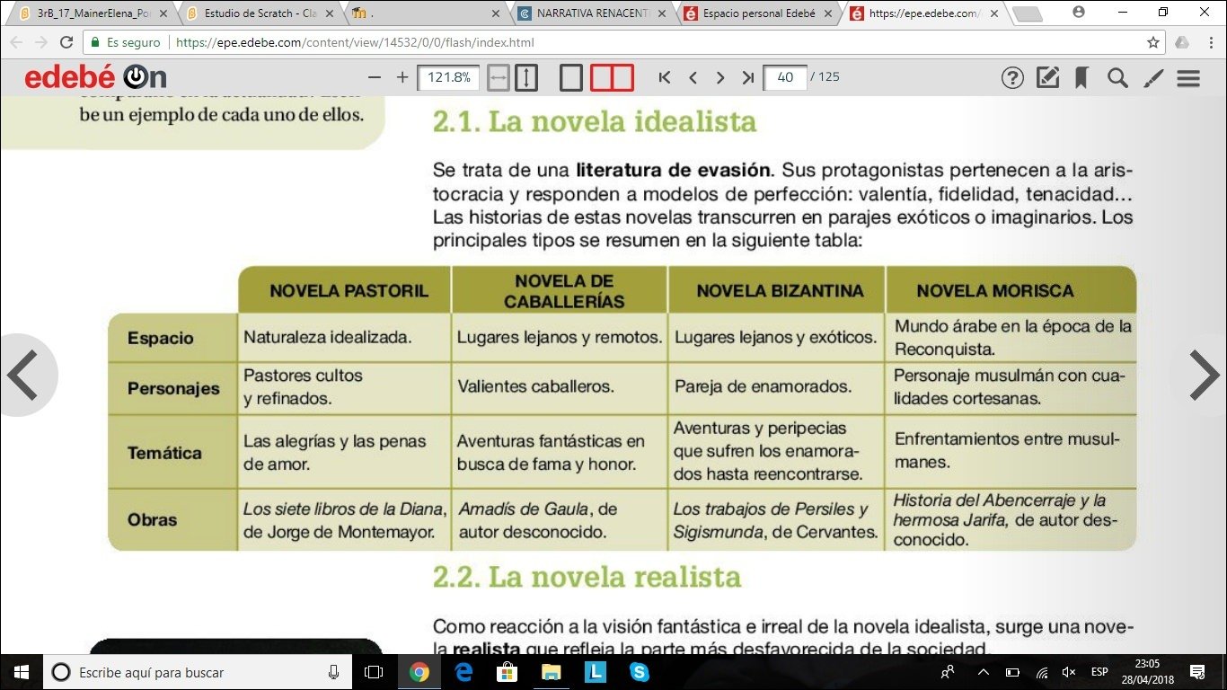Open the search magnifier in viewer toolbar

(1117, 78)
